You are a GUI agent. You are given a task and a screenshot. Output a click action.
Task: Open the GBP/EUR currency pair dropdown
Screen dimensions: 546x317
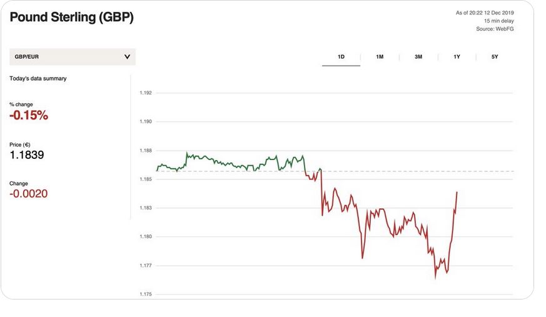72,57
